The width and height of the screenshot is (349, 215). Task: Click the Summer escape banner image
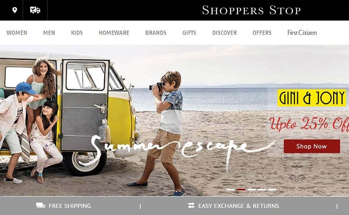[174, 120]
